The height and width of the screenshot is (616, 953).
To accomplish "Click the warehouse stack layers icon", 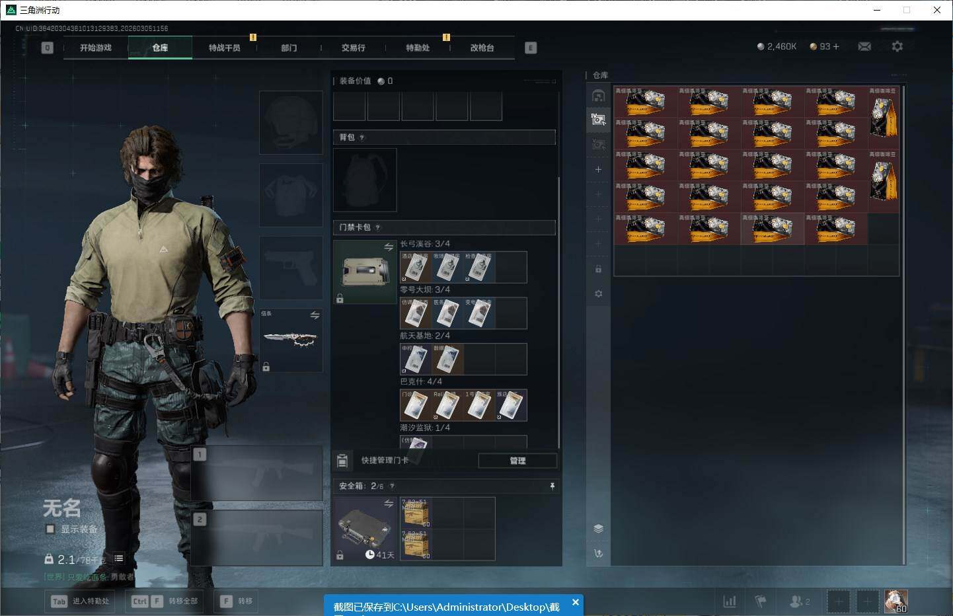I will pos(598,528).
